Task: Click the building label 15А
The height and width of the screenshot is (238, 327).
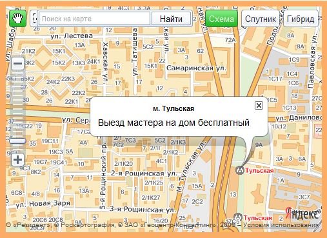Action: point(197,186)
